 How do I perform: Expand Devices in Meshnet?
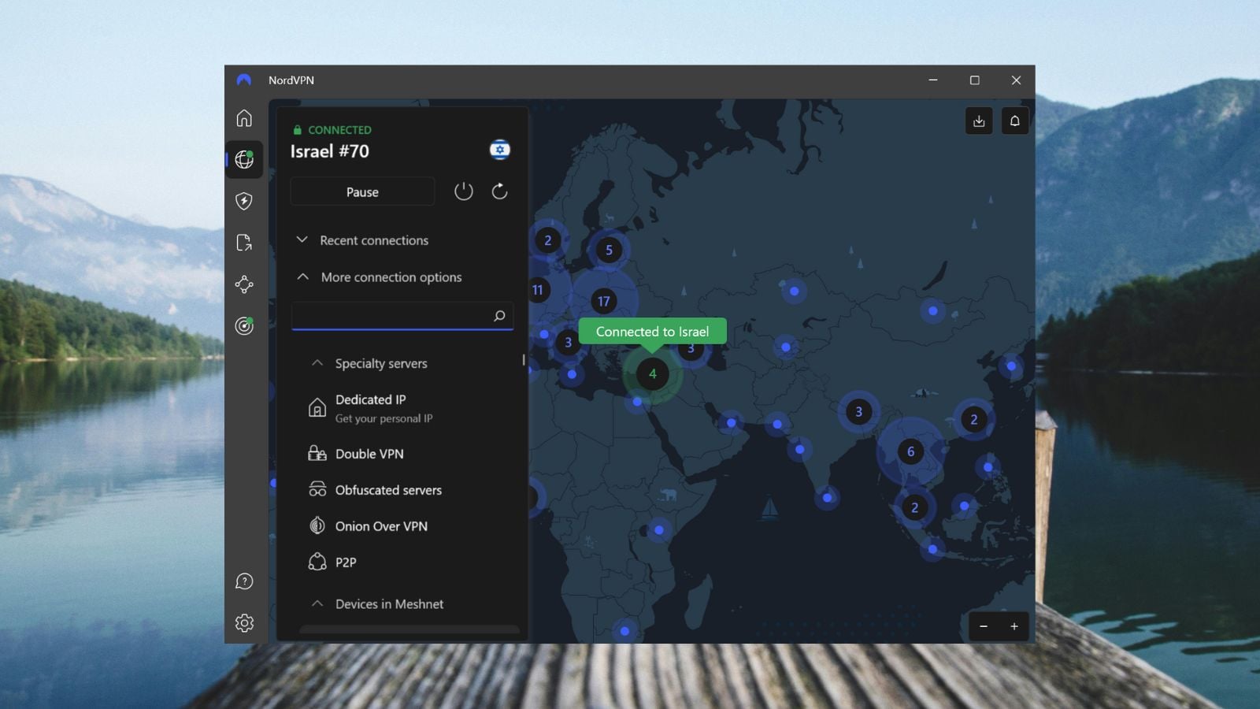(x=317, y=603)
